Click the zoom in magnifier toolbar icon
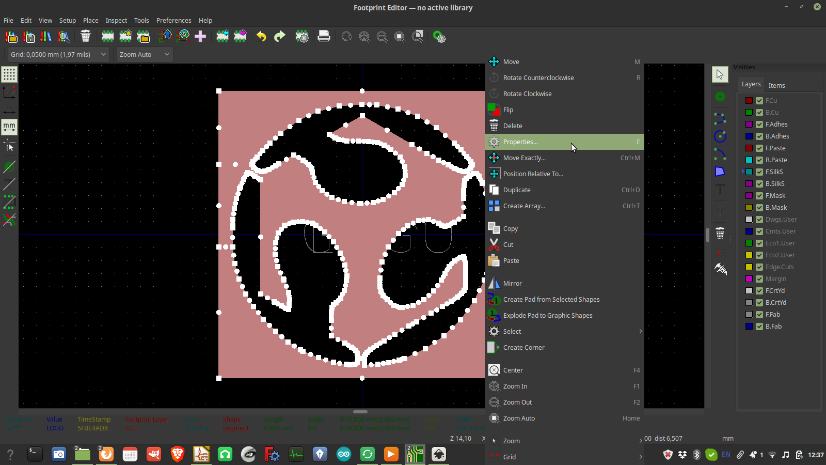 pos(364,37)
